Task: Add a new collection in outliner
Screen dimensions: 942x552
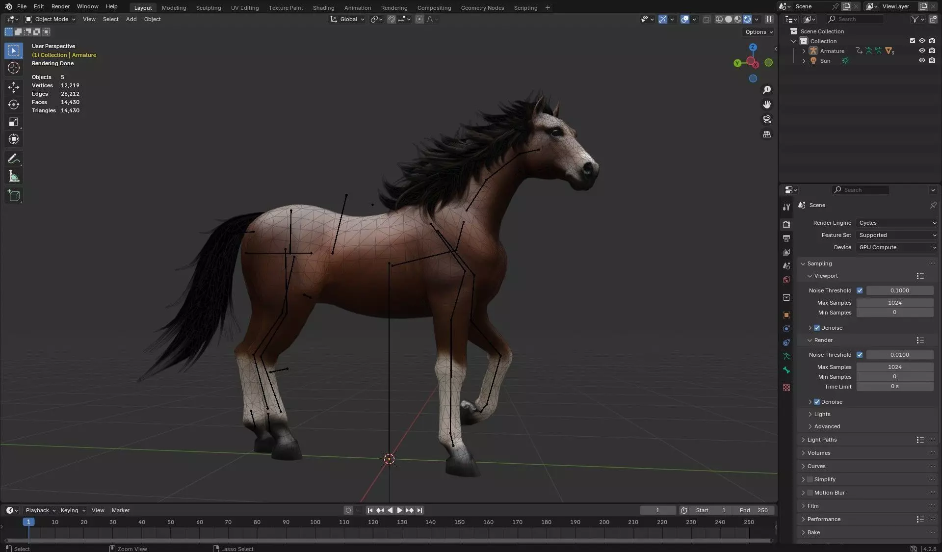Action: coord(933,19)
